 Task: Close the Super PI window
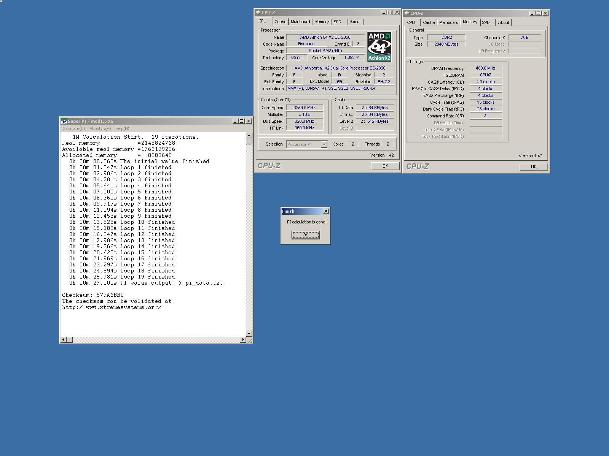coord(249,121)
